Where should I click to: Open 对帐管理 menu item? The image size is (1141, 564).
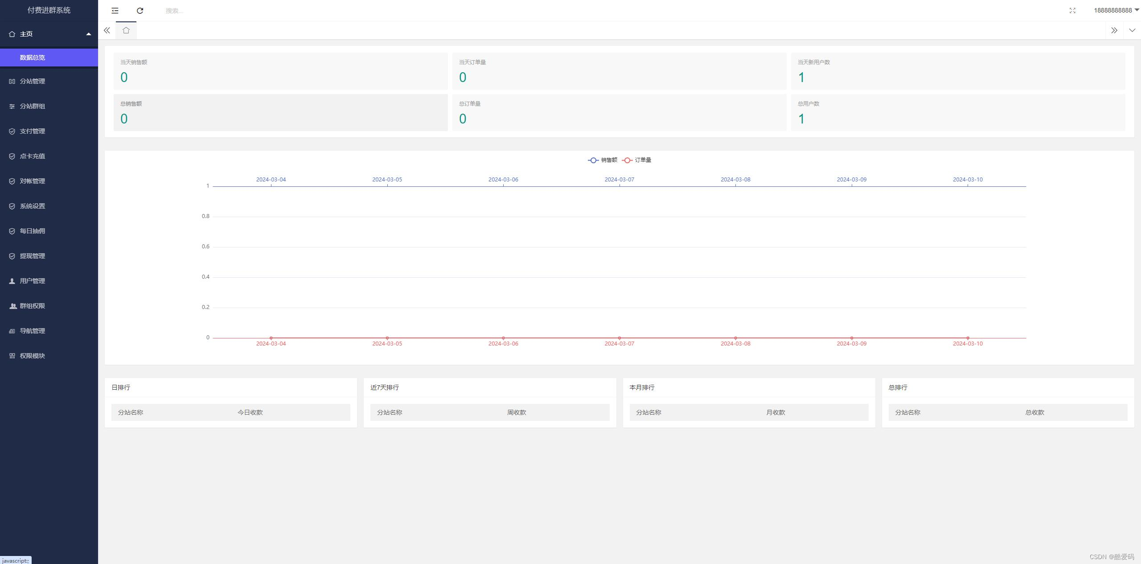pyautogui.click(x=49, y=181)
